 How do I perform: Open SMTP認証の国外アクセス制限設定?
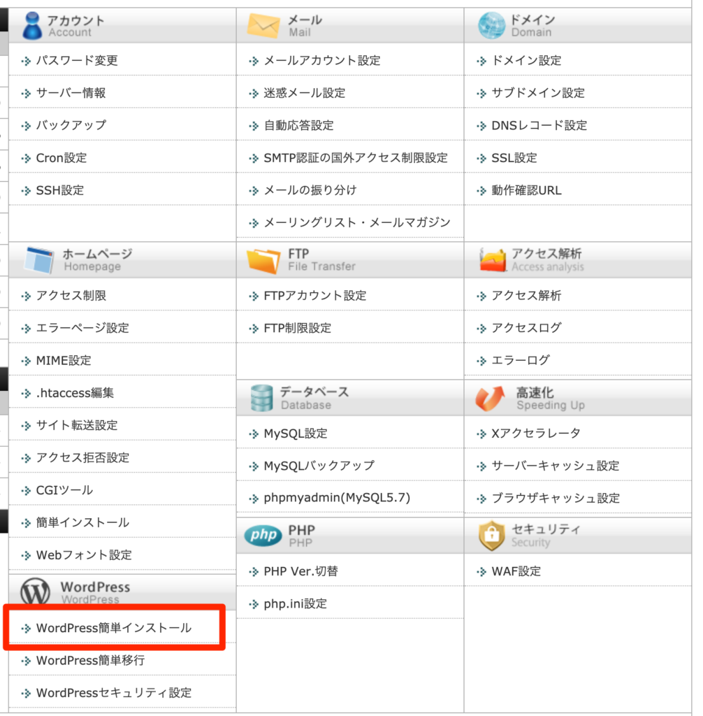click(x=356, y=158)
